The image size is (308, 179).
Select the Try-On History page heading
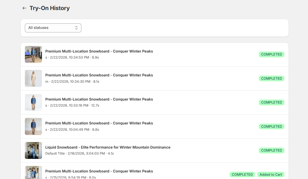point(49,8)
